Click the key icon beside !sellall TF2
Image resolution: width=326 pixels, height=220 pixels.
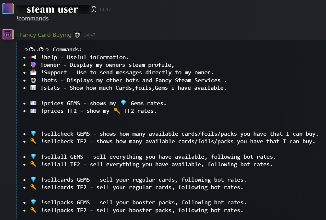pos(33,164)
